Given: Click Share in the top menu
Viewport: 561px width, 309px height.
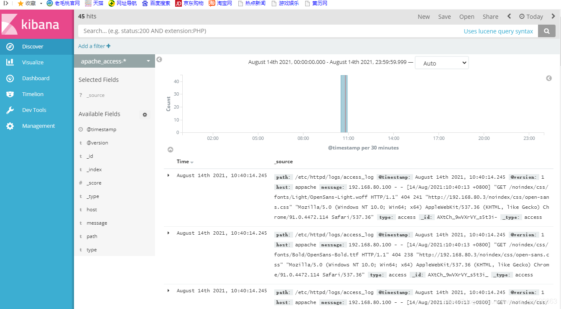Looking at the screenshot, I should tap(490, 17).
